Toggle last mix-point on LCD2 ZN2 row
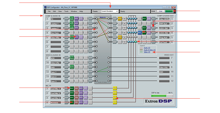 [x=136, y=32]
